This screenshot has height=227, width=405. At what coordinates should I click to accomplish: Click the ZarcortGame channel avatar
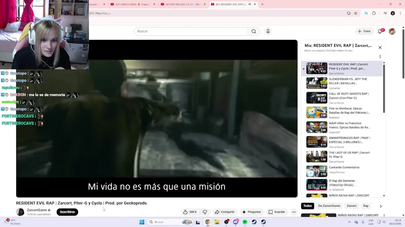[x=20, y=212]
